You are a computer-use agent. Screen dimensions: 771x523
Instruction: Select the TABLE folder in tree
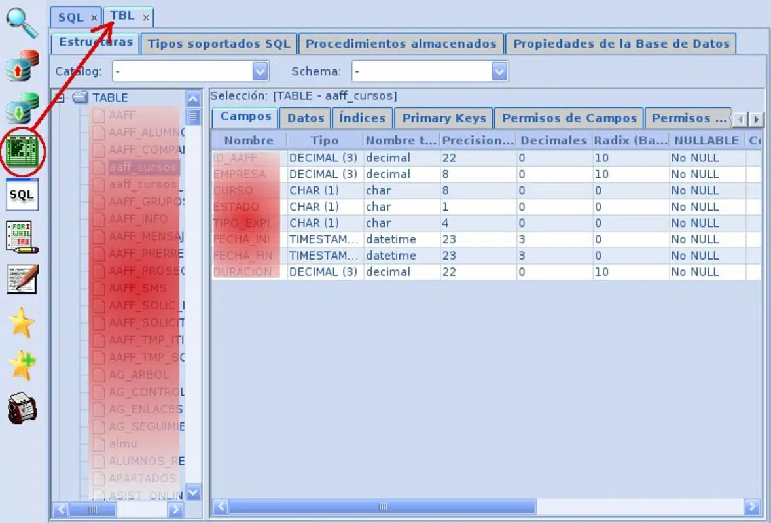(x=101, y=97)
